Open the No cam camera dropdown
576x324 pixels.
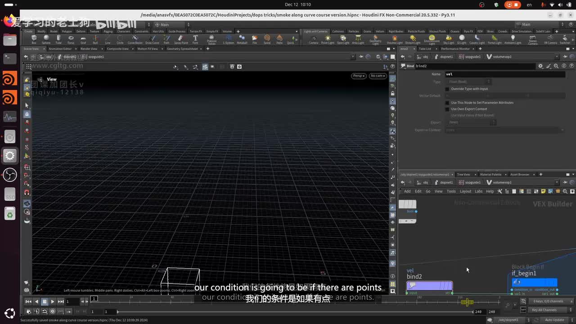coord(378,76)
